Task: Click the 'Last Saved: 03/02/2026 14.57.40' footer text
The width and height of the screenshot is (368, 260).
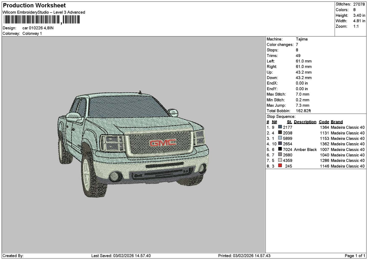Action: pyautogui.click(x=121, y=256)
